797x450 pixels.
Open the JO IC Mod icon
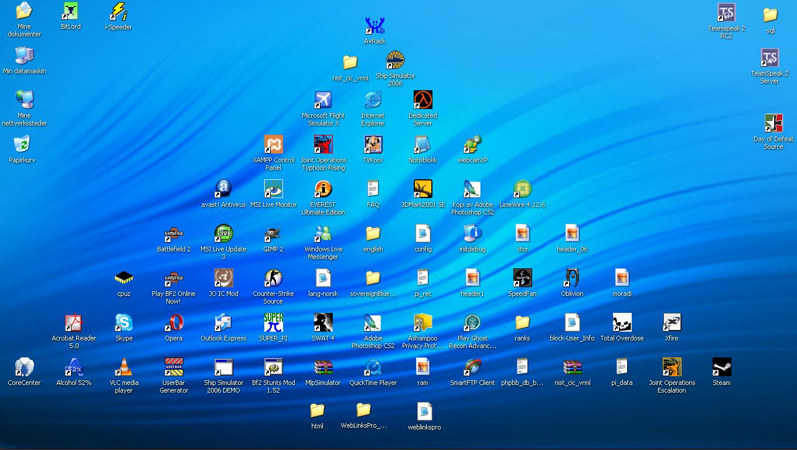(223, 278)
